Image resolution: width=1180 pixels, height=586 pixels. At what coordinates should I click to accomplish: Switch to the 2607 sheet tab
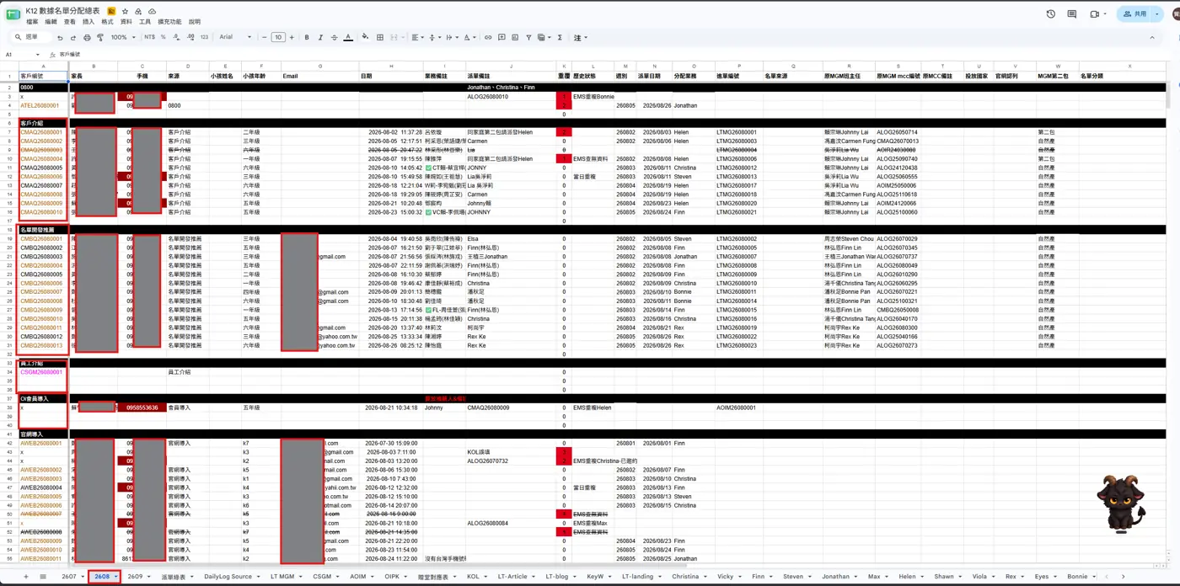pos(72,577)
